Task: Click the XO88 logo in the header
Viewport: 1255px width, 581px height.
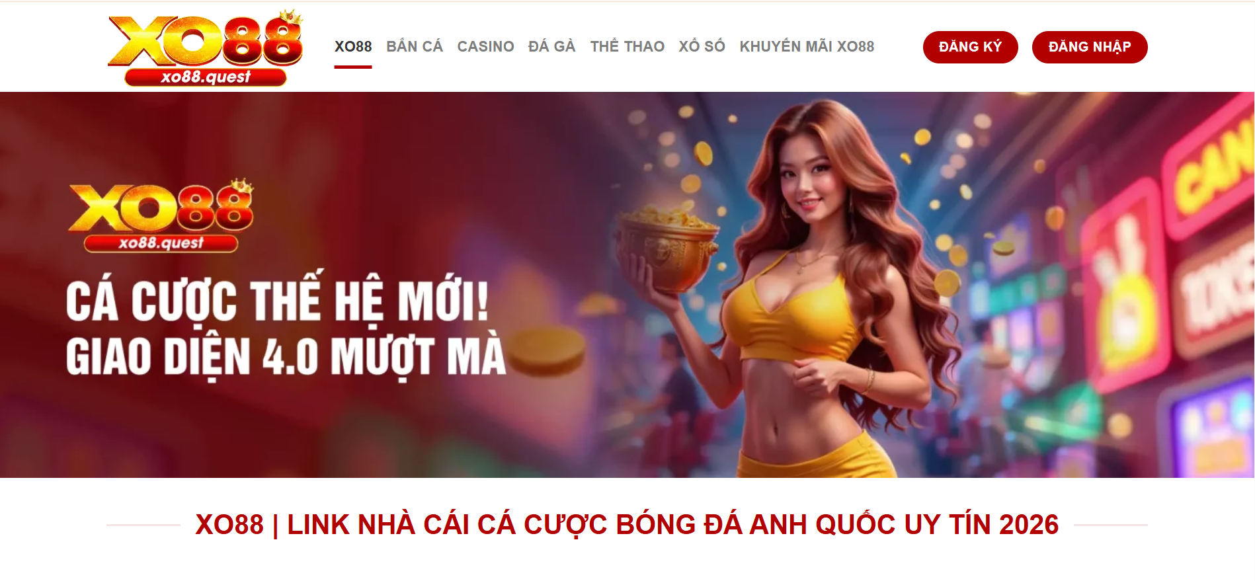Action: 205,48
